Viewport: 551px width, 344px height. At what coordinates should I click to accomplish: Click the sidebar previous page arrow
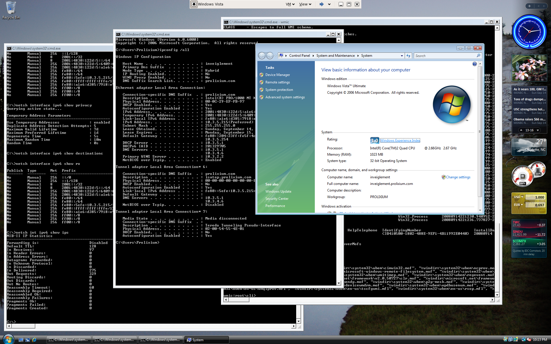click(538, 6)
